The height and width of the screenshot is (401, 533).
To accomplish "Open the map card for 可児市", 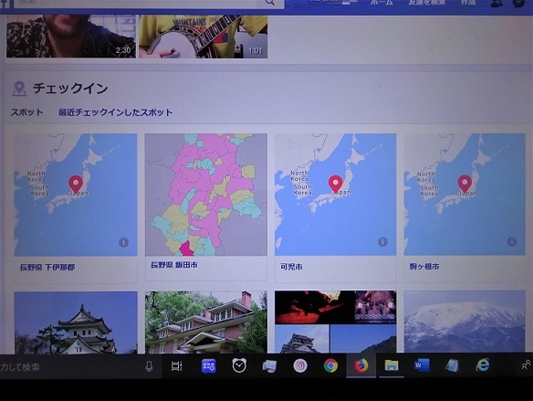I will [x=335, y=195].
